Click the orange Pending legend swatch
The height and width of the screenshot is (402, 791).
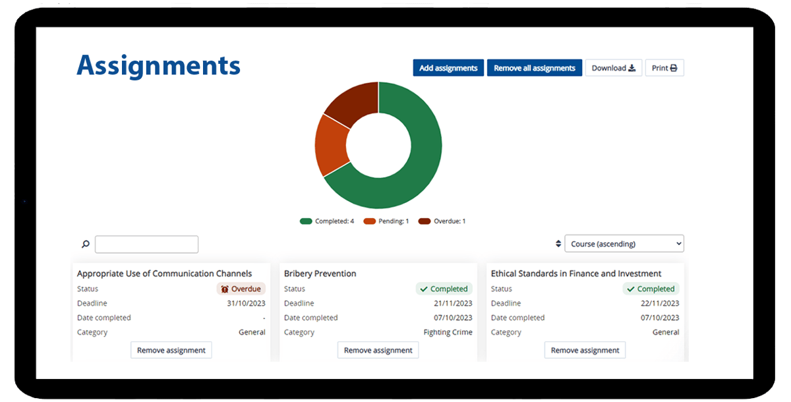point(369,221)
